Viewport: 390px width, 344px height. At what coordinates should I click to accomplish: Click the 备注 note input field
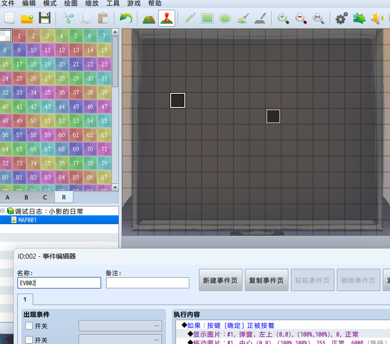coord(148,283)
